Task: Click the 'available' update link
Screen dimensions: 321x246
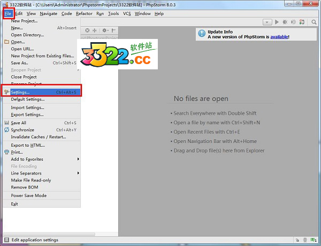Action: 279,37
